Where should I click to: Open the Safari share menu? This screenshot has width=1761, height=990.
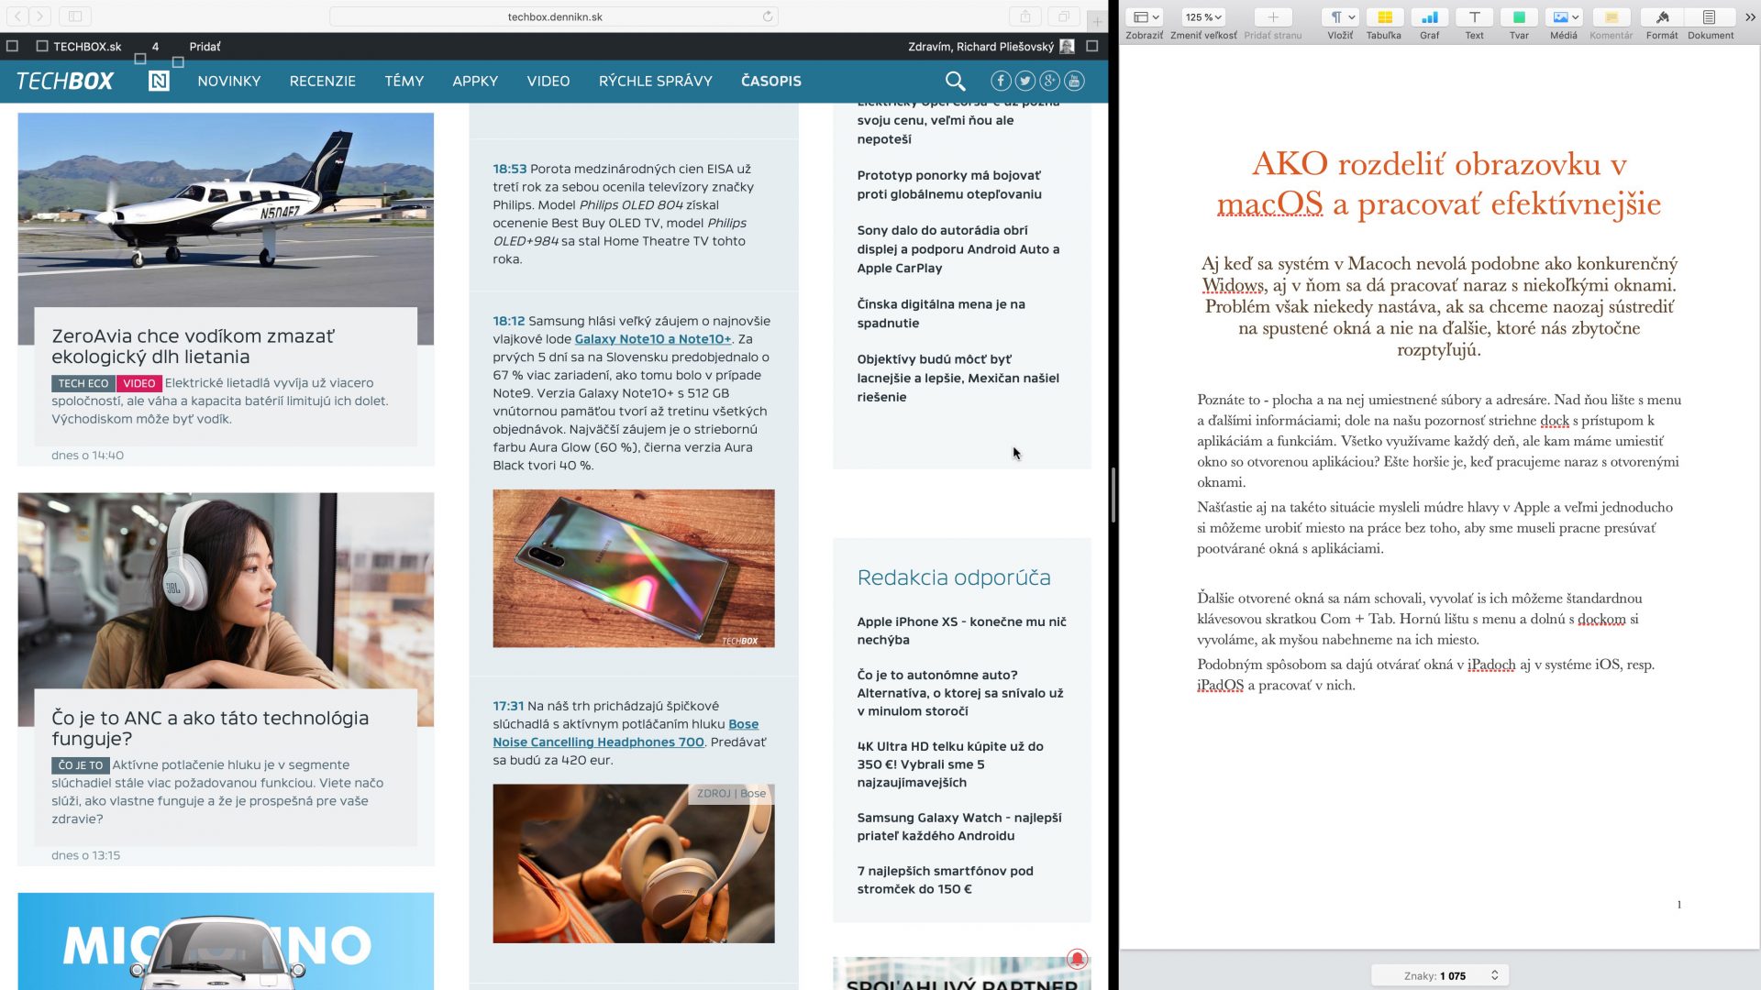(x=1025, y=16)
